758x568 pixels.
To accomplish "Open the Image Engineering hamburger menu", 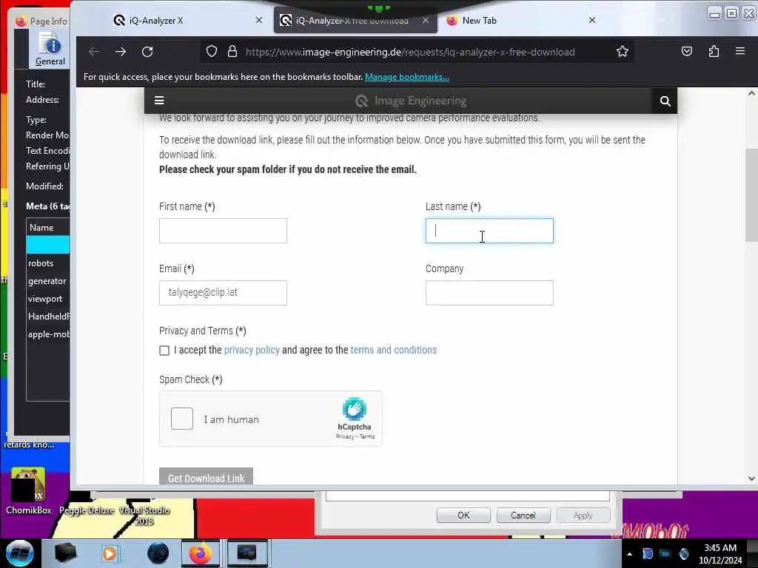I will (x=159, y=101).
